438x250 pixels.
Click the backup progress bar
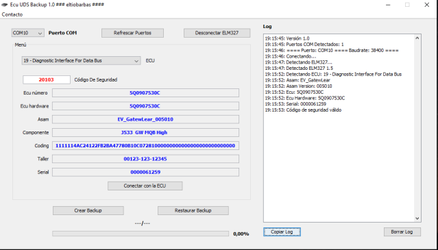141,234
